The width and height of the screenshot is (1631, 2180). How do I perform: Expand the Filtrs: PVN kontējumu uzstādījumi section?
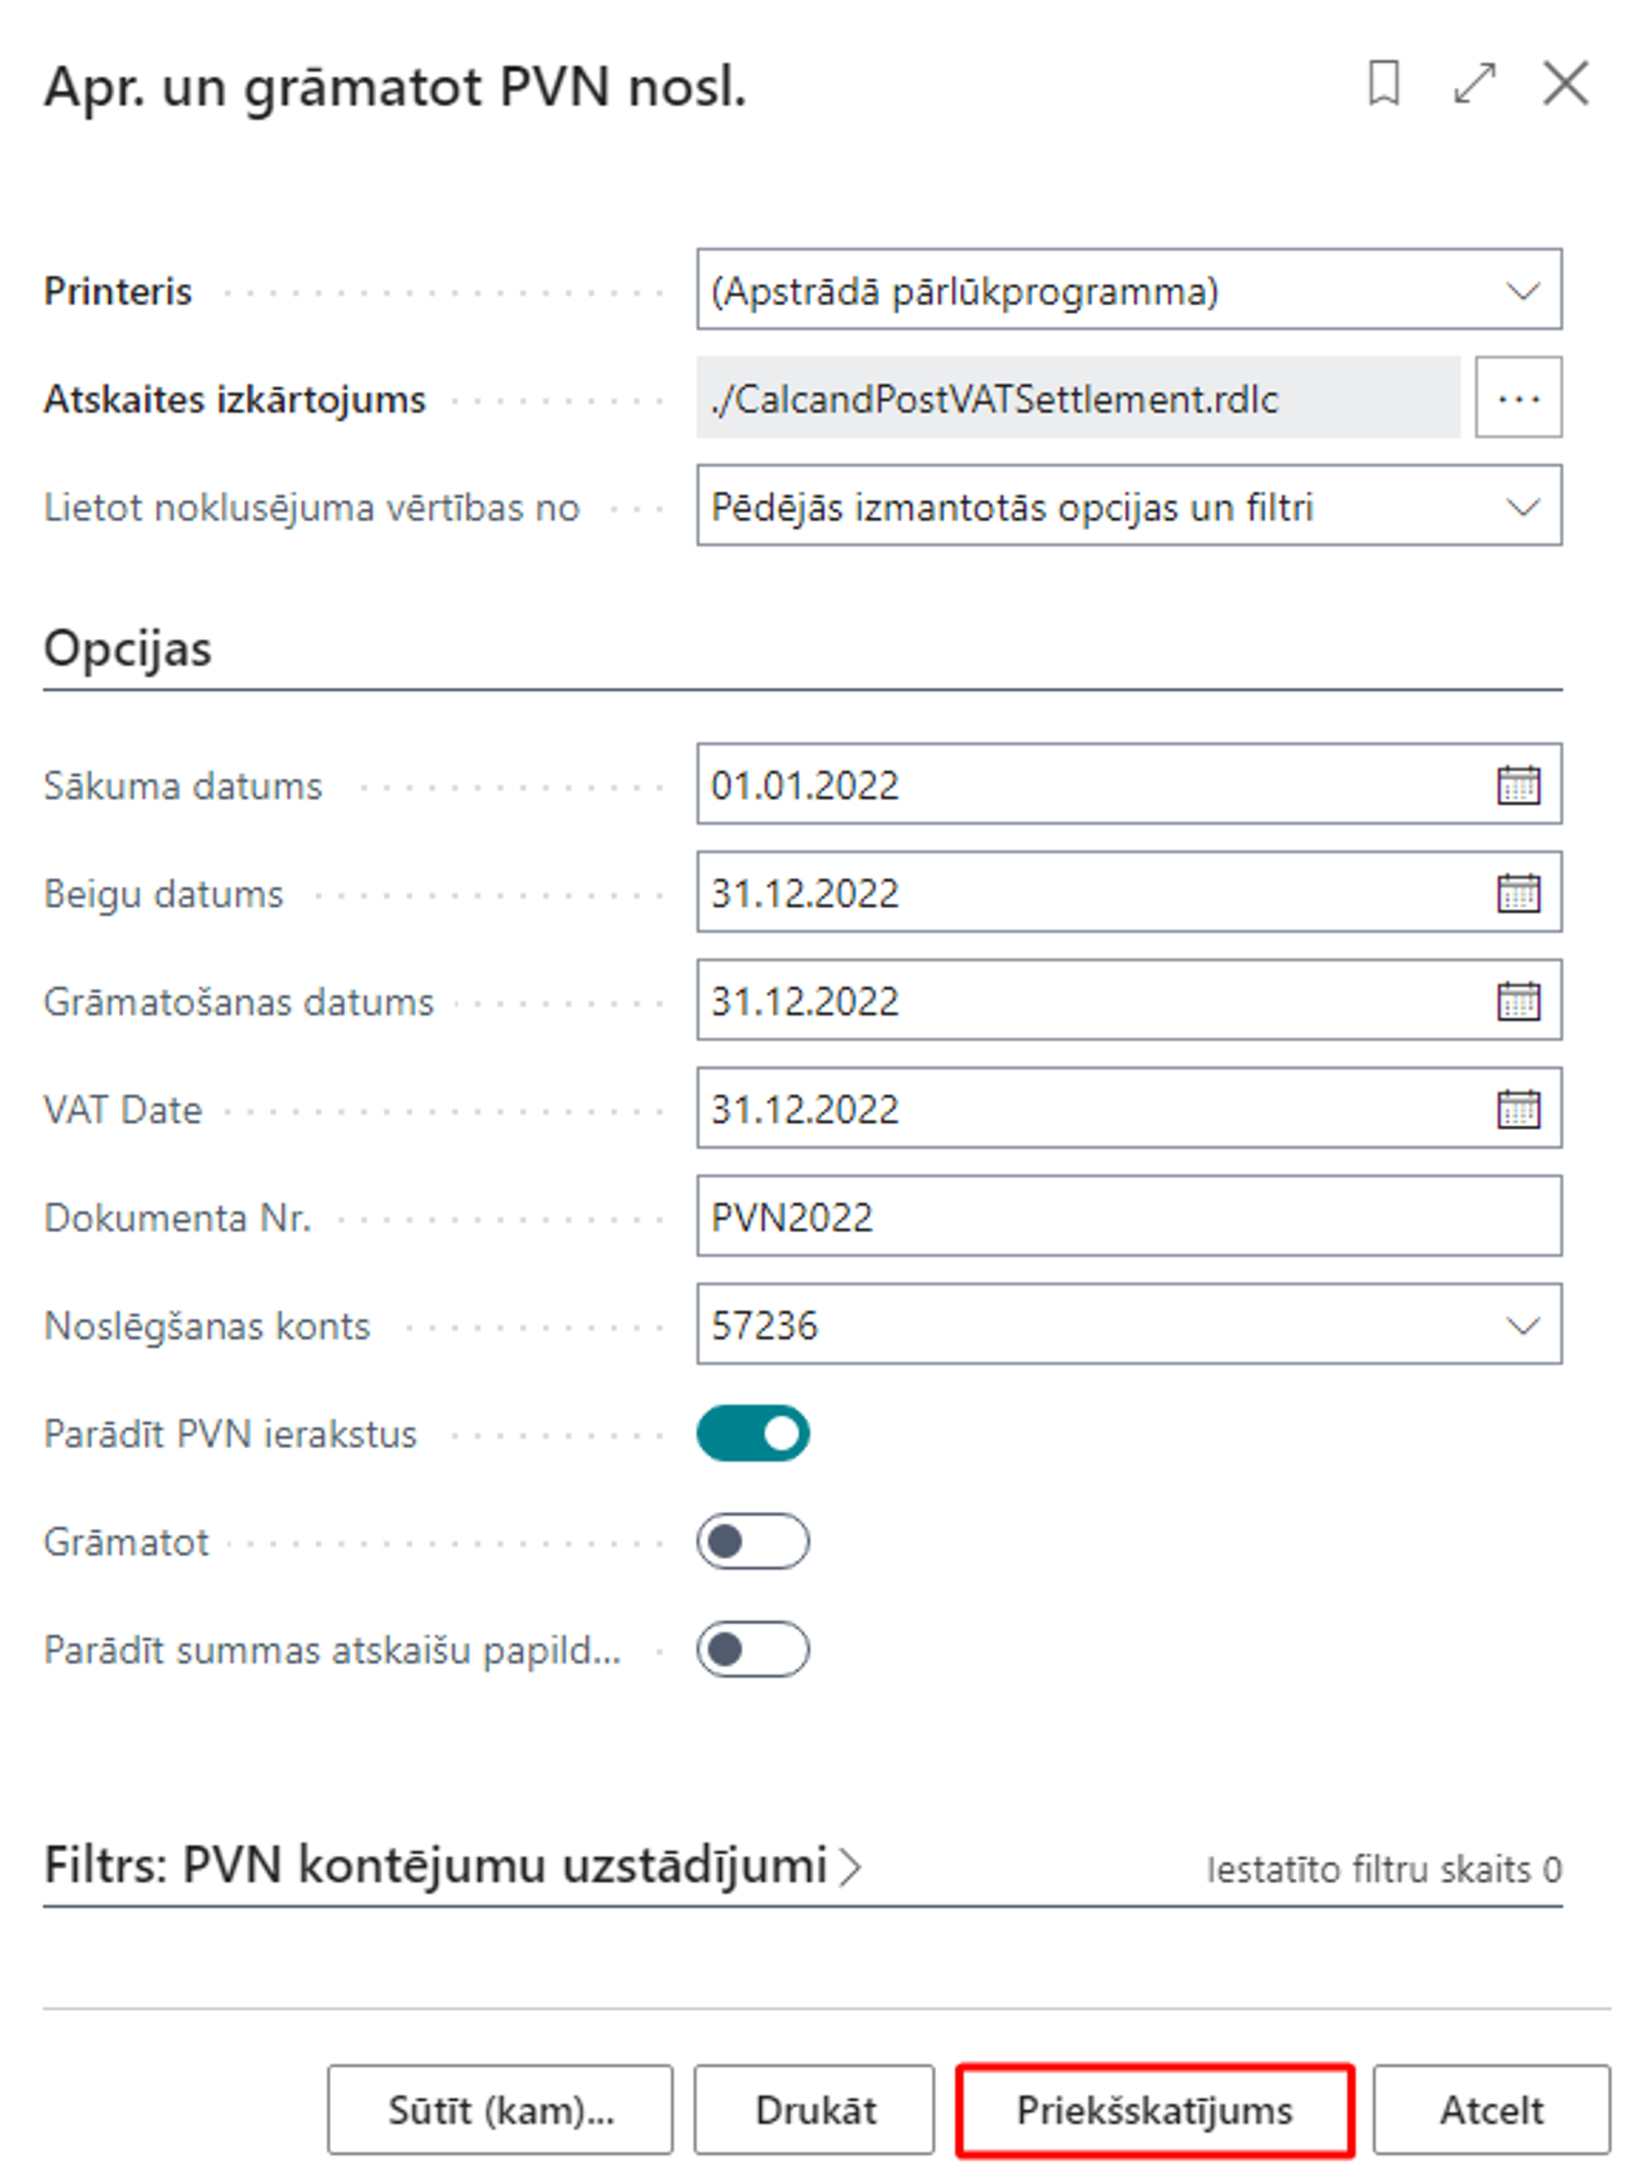coord(453,1866)
